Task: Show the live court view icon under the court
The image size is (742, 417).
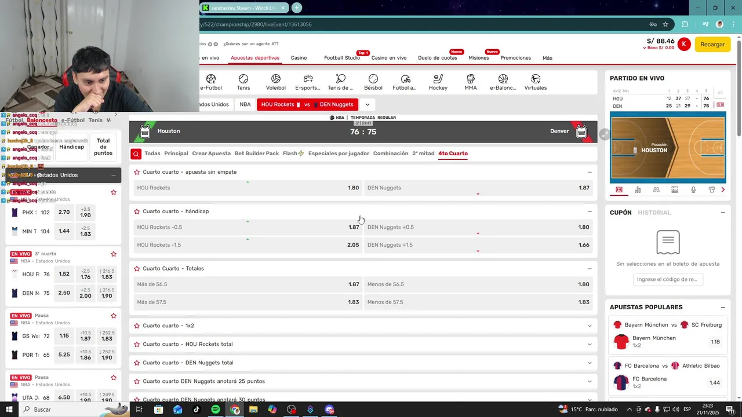Action: 619,189
